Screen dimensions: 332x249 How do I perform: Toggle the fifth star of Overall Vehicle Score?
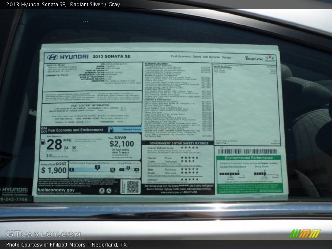[x=198, y=148]
